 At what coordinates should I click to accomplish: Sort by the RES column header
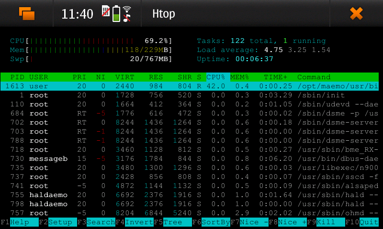tap(156, 77)
